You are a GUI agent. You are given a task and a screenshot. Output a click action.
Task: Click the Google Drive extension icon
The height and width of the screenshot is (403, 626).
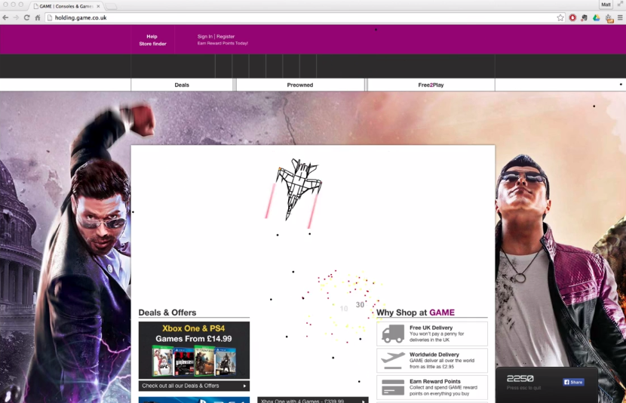(596, 17)
